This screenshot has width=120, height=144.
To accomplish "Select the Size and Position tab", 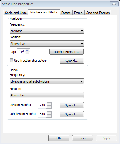I will (98, 13).
